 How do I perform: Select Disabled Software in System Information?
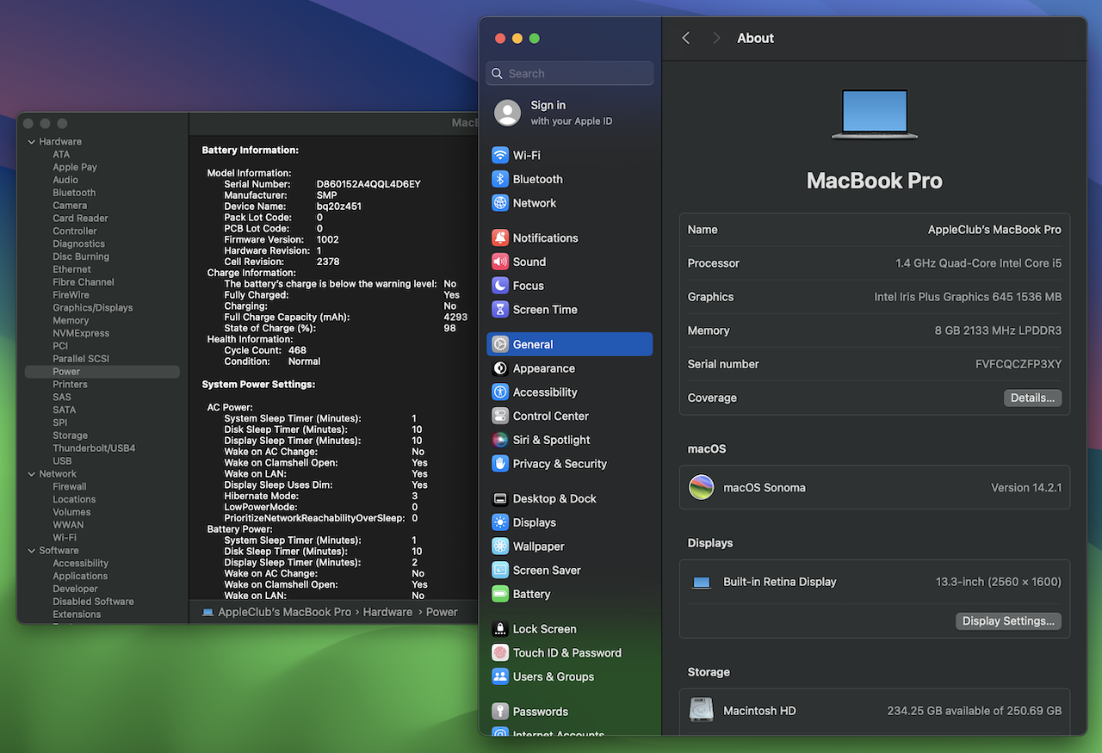pyautogui.click(x=93, y=602)
